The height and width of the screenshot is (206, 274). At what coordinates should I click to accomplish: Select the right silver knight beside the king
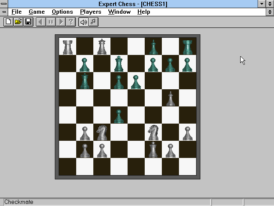(153, 133)
